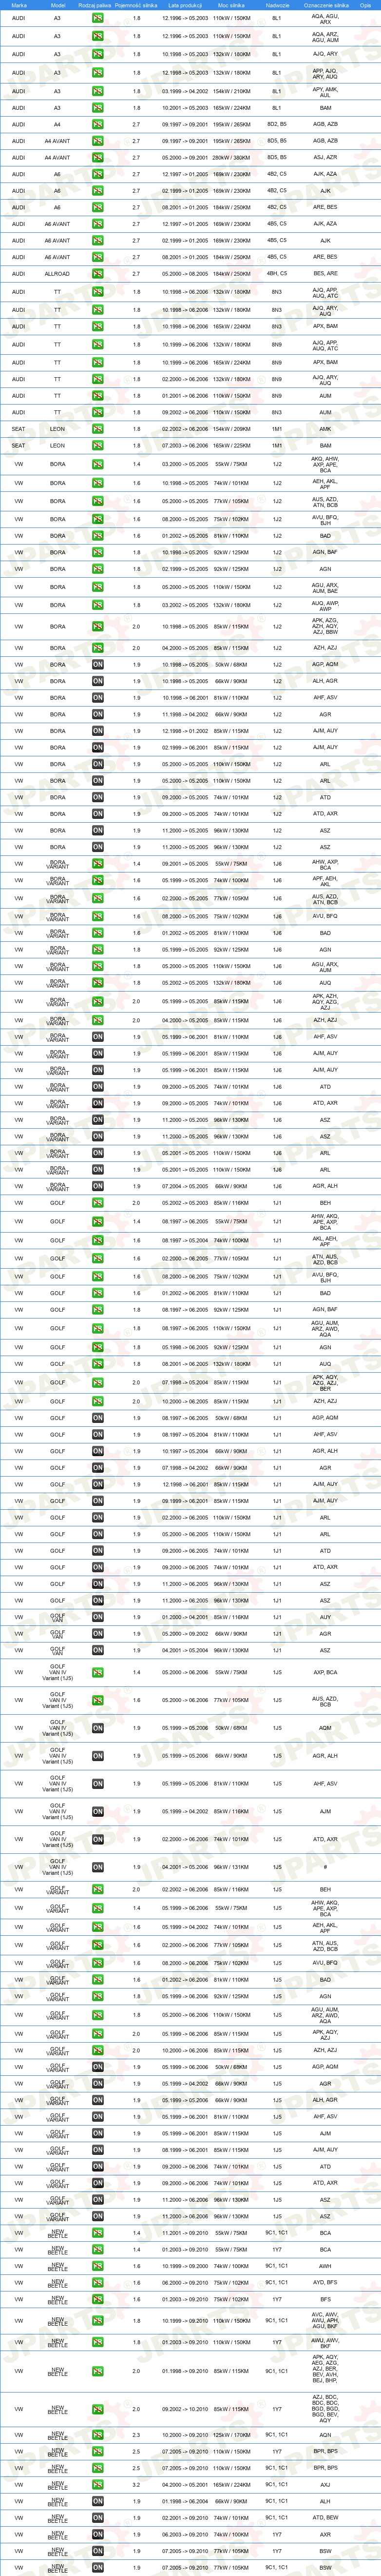Select the 165kW / 225KM cell in Seat Leon row

pos(231,446)
